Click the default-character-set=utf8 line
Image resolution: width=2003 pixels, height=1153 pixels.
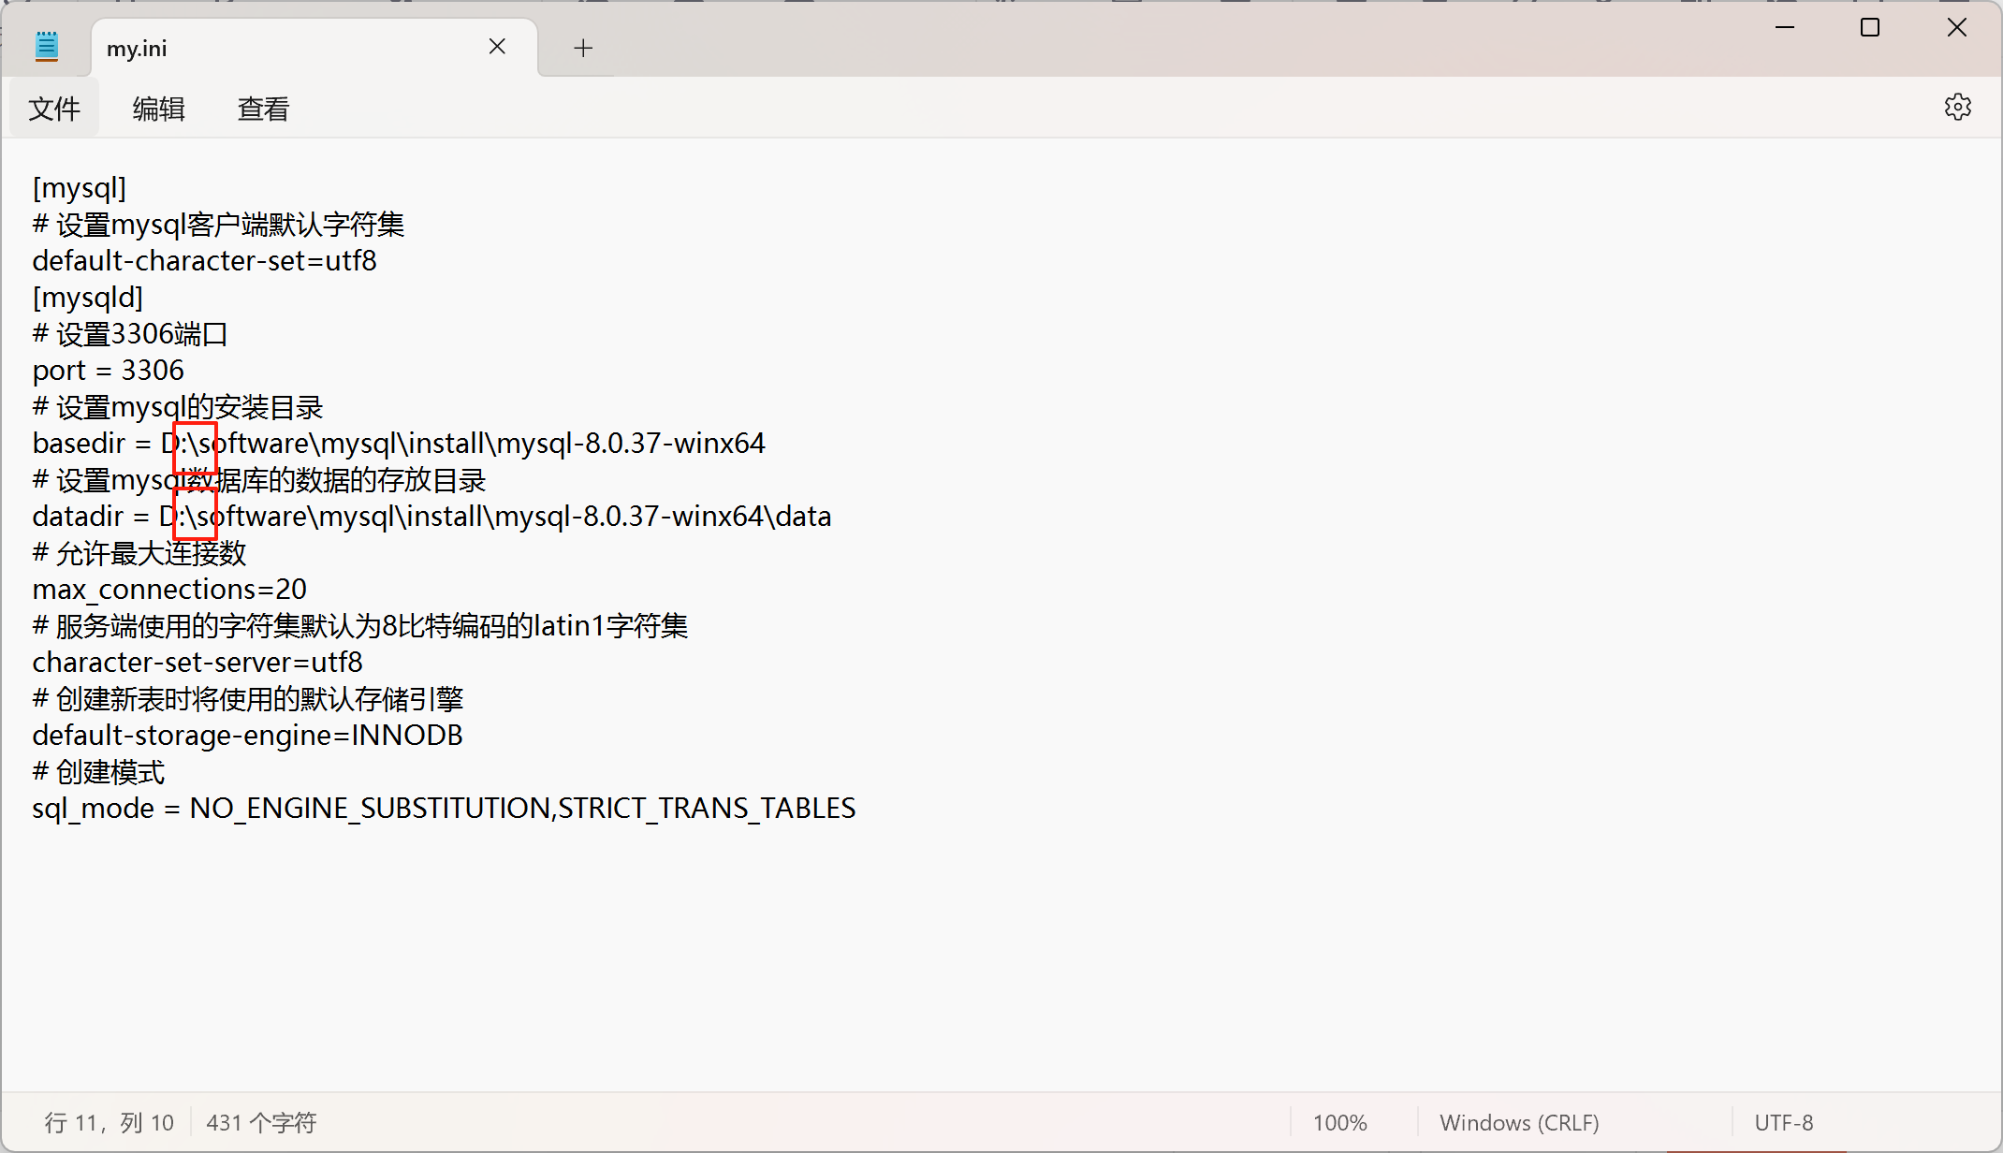204,260
